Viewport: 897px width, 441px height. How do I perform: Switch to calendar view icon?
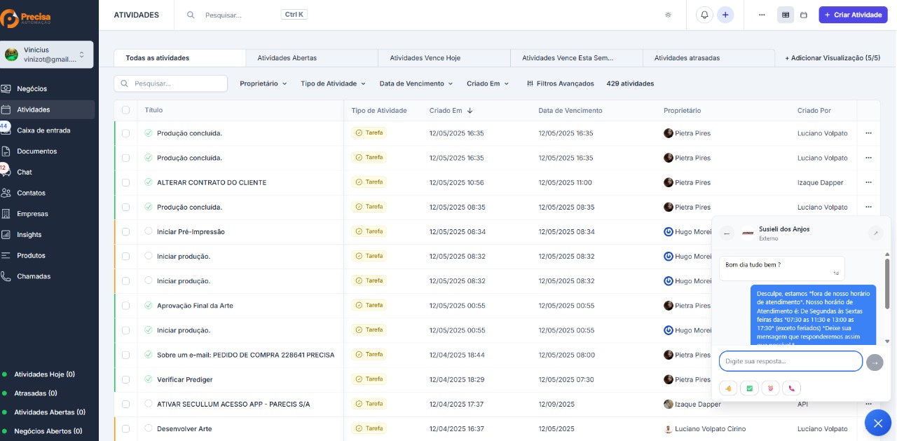804,15
